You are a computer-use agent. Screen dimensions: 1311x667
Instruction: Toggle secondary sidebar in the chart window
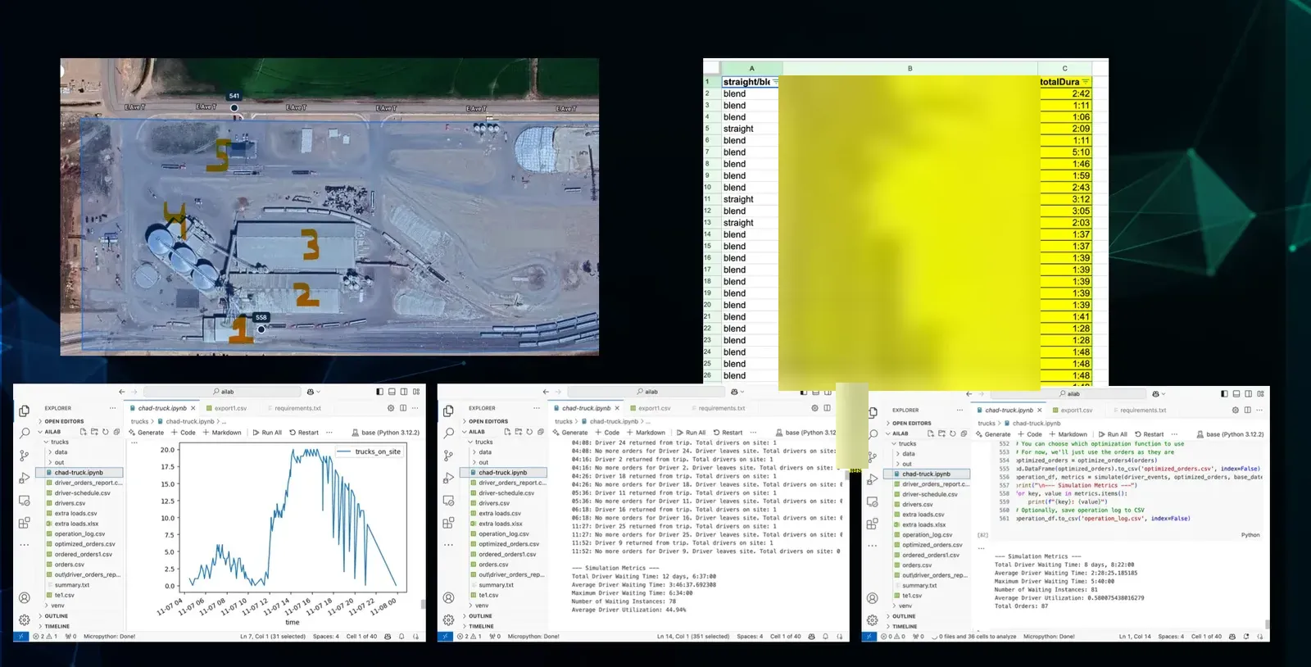pyautogui.click(x=404, y=392)
